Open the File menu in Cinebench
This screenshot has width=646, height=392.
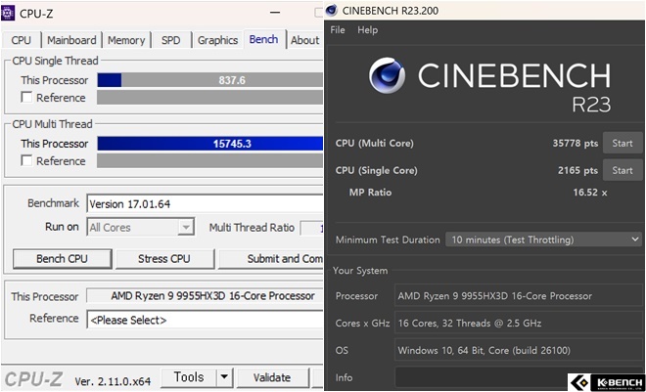pos(338,30)
